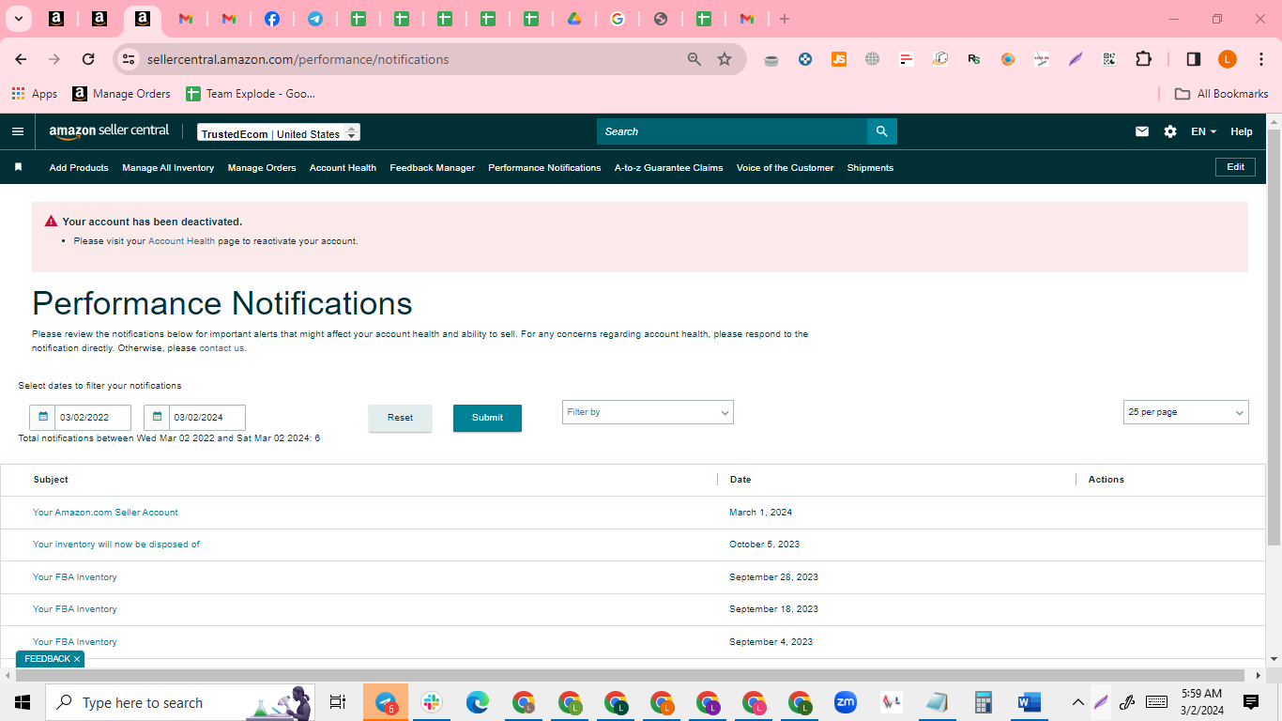This screenshot has height=721, width=1282.
Task: Open the Seller Central settings gear
Action: tap(1170, 131)
